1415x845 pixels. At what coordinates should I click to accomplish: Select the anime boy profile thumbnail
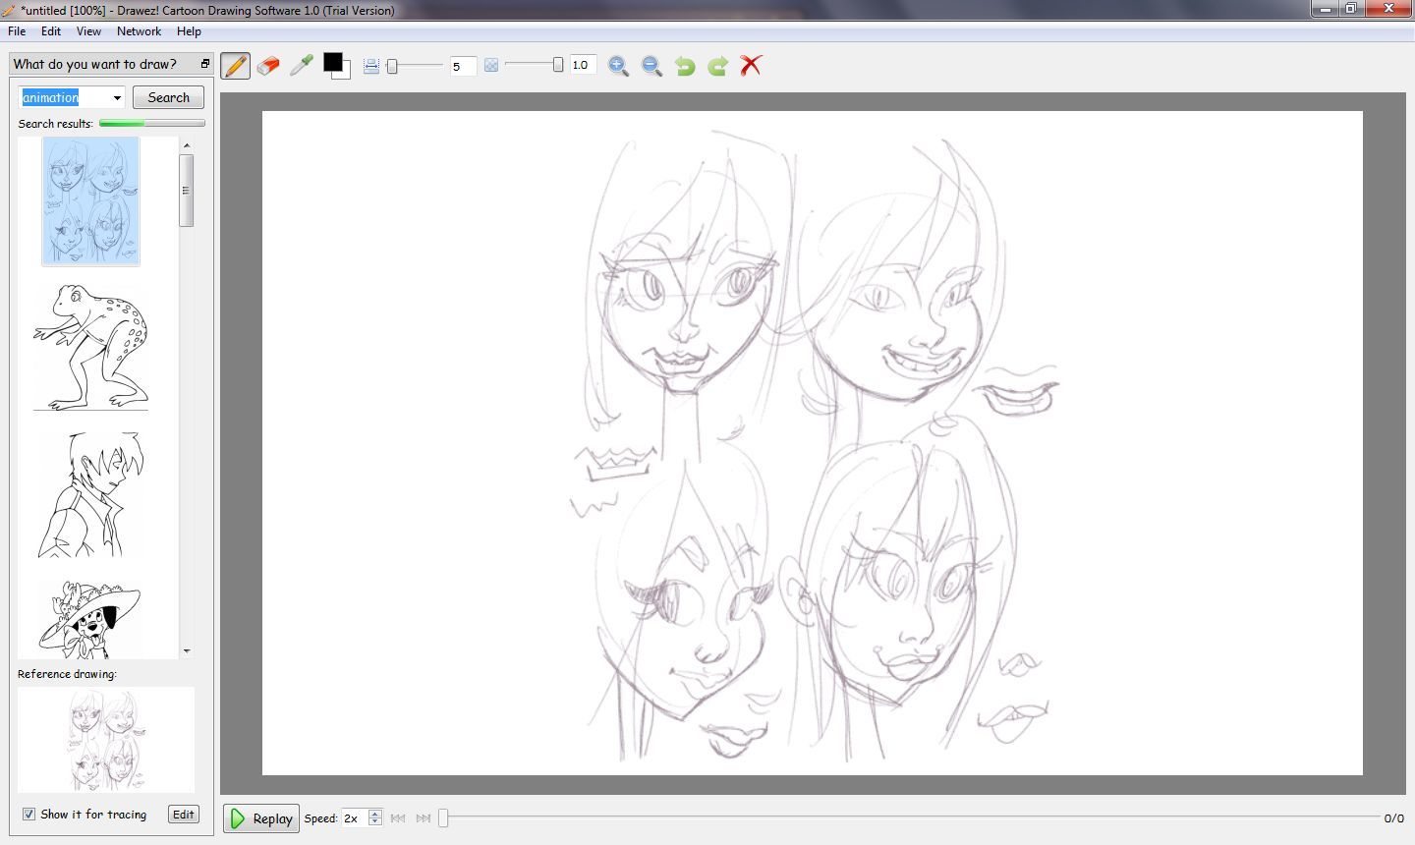coord(90,494)
